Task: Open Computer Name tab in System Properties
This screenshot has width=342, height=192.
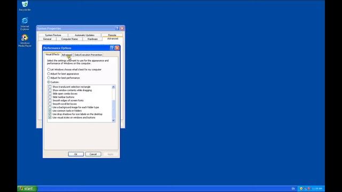Action: pos(69,39)
